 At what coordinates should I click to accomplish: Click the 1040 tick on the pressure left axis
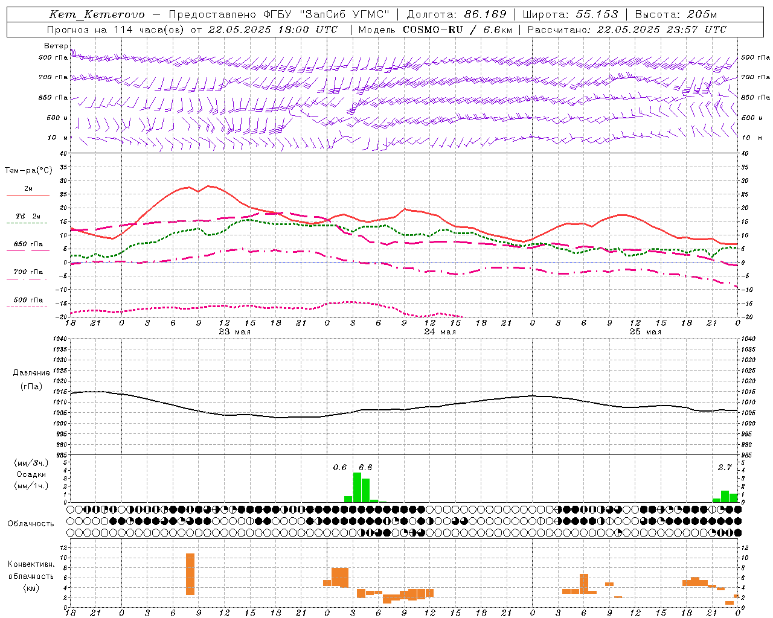pyautogui.click(x=60, y=339)
